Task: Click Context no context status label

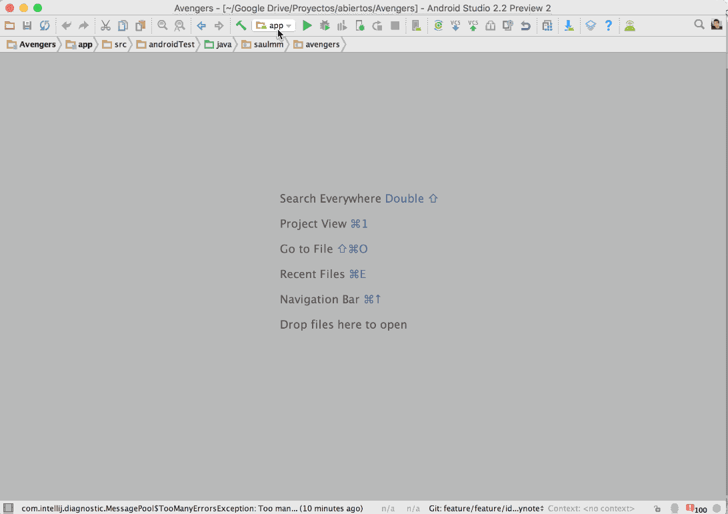Action: 591,509
